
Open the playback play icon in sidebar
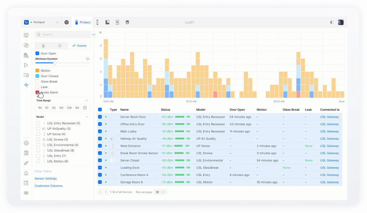click(26, 65)
